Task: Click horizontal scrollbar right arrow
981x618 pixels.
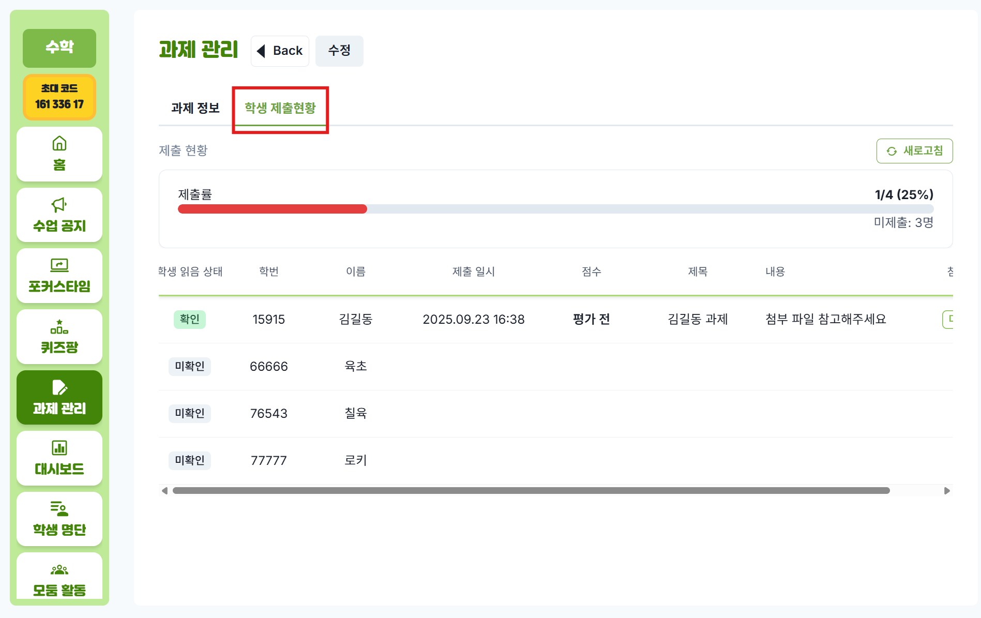Action: click(x=947, y=491)
